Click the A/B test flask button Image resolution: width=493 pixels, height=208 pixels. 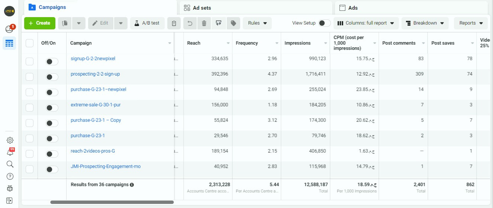pyautogui.click(x=147, y=23)
